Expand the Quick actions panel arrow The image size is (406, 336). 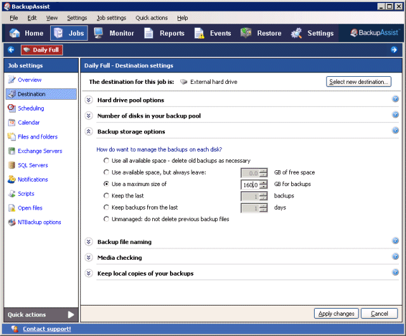(71, 314)
